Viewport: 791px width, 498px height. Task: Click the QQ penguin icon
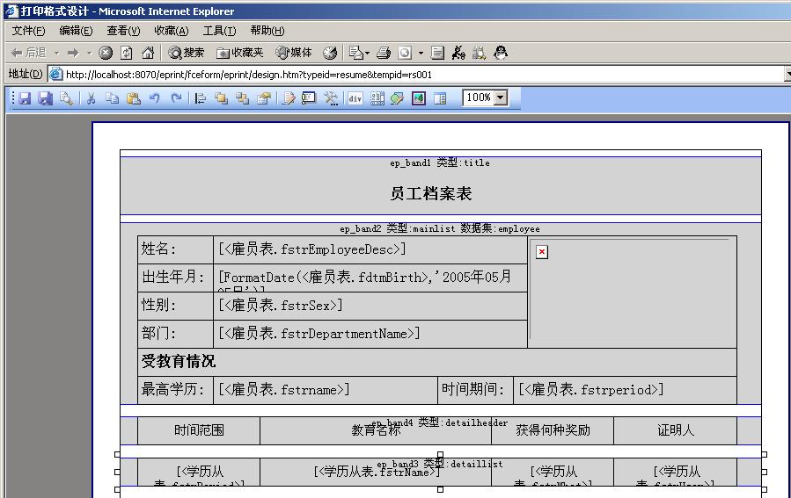click(501, 53)
